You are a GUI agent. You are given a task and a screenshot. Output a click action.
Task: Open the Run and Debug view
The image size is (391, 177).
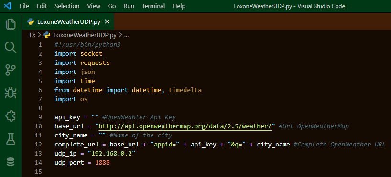[x=11, y=93]
